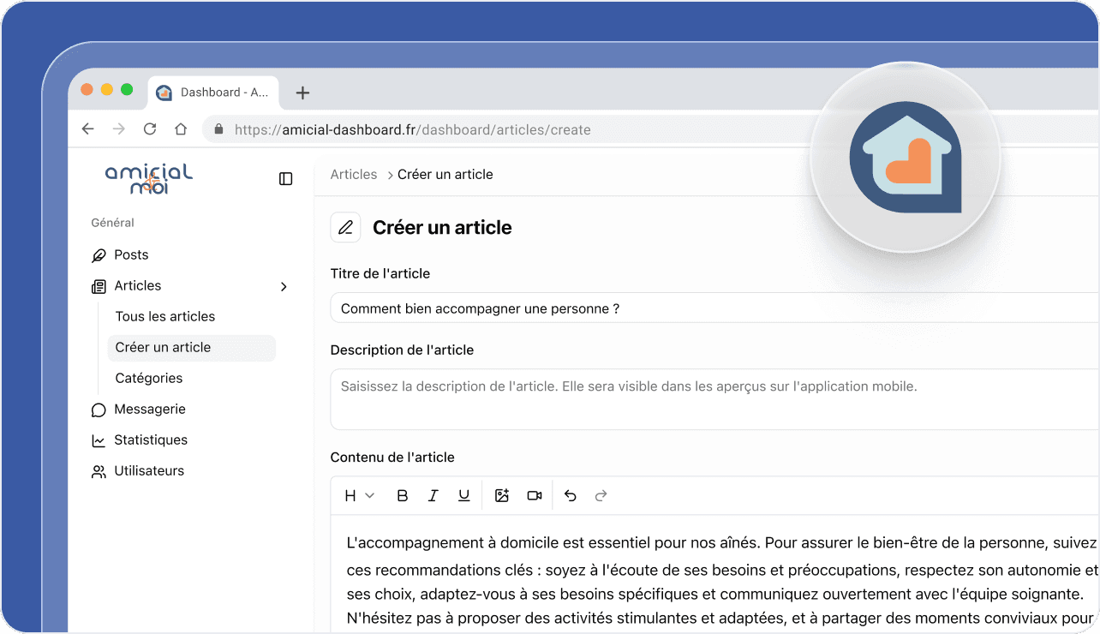Click the lock icon in address bar
The image size is (1100, 634).
[218, 129]
